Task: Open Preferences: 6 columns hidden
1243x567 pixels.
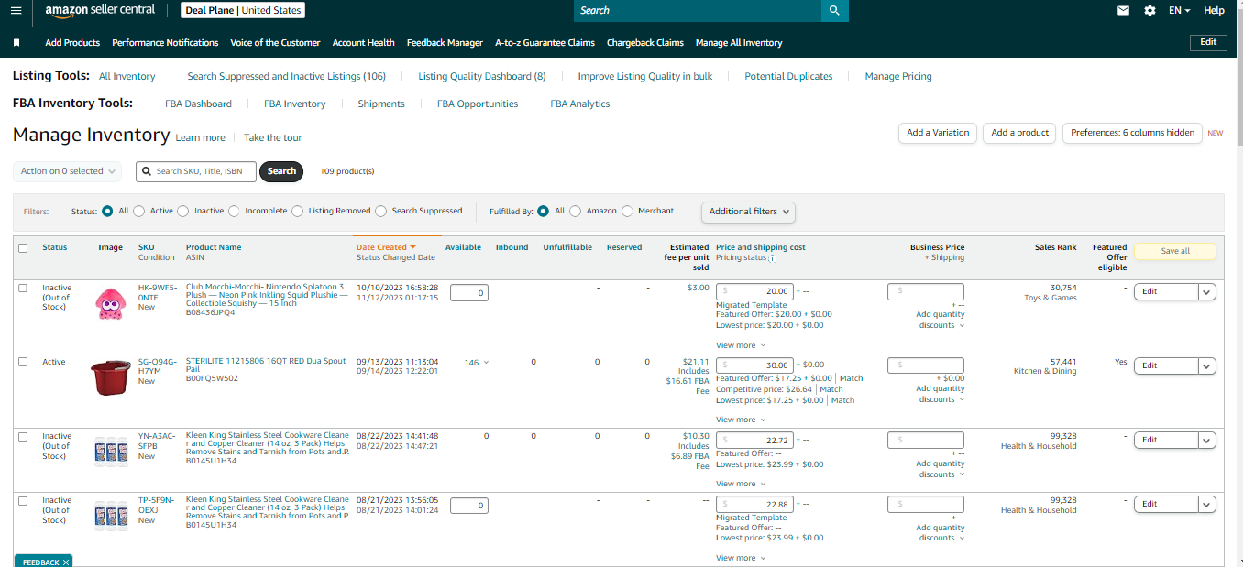Action: coord(1132,133)
